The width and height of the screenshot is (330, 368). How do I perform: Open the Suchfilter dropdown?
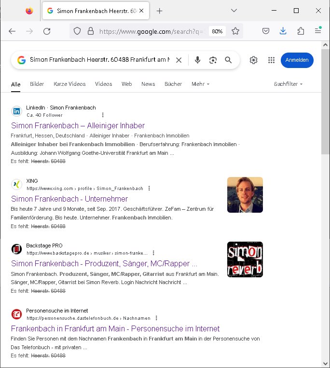(288, 84)
